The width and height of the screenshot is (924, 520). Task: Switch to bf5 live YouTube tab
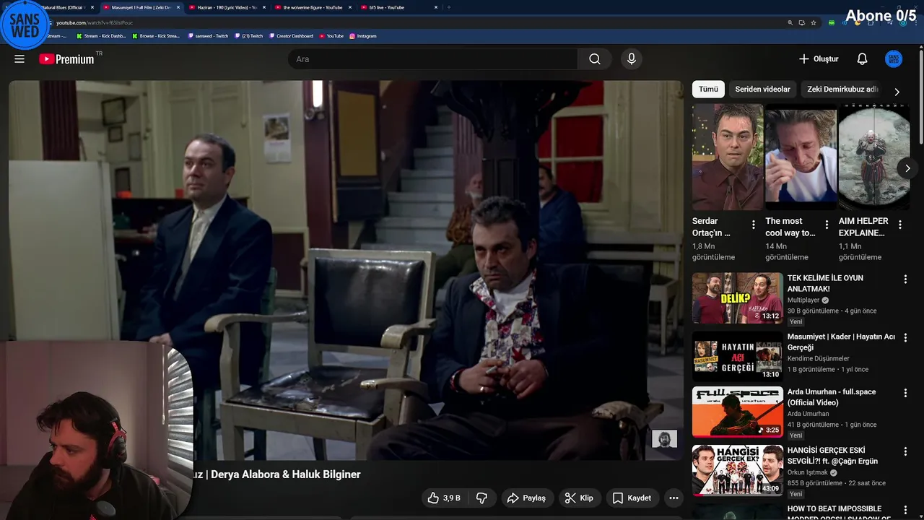[398, 7]
